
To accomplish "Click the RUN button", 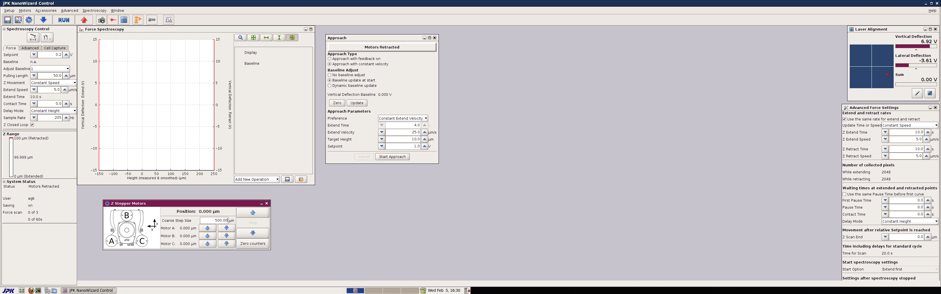I will point(64,20).
